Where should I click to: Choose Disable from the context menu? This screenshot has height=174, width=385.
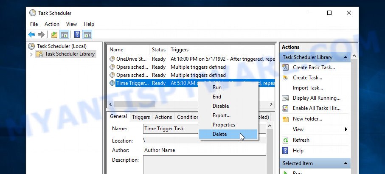tap(228, 106)
